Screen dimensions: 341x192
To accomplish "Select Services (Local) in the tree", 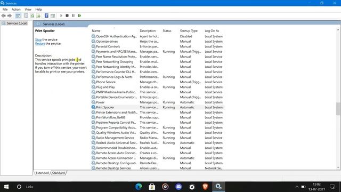I will coord(14,23).
